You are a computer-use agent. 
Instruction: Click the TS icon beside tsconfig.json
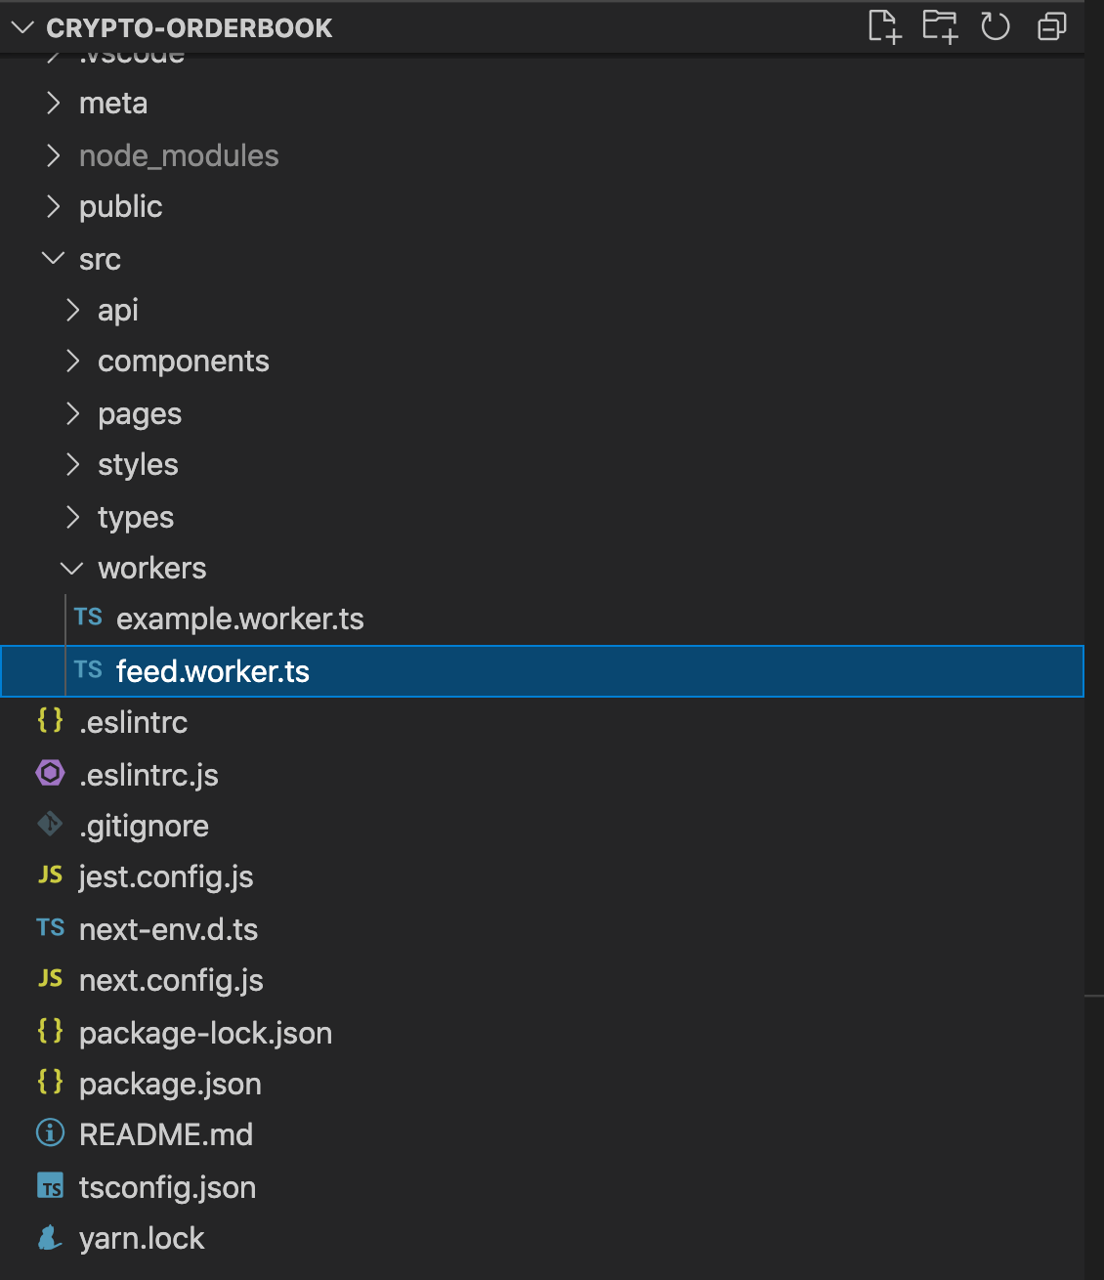point(50,1186)
